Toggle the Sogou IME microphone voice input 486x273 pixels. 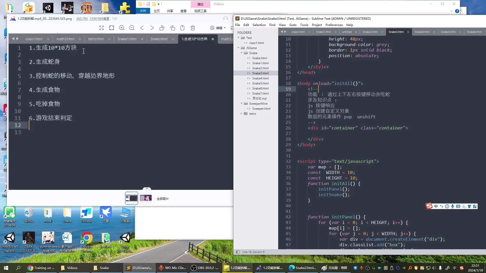click(x=453, y=206)
